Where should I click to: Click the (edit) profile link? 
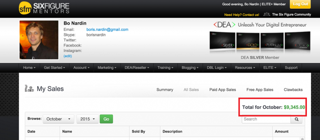coord(68,56)
